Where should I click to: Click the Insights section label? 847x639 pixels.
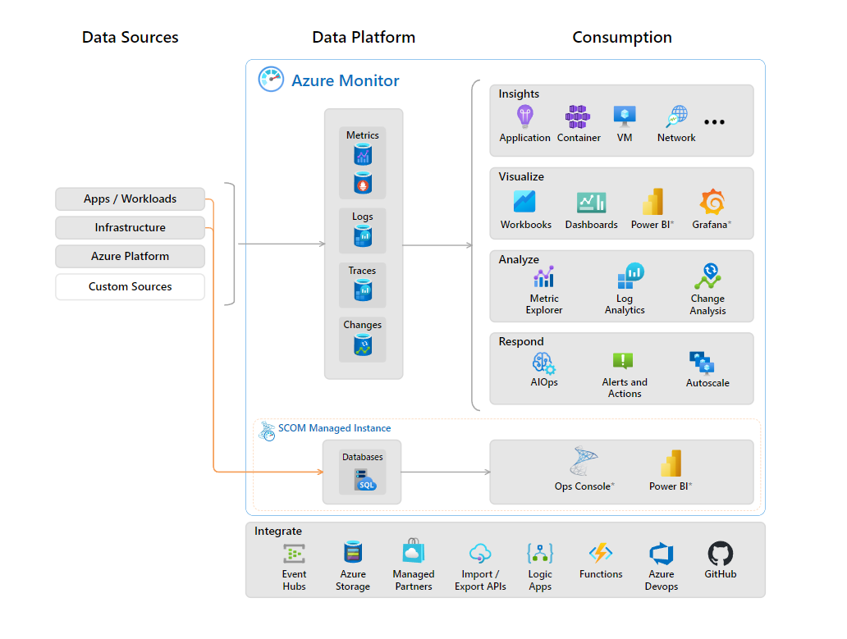tap(519, 94)
